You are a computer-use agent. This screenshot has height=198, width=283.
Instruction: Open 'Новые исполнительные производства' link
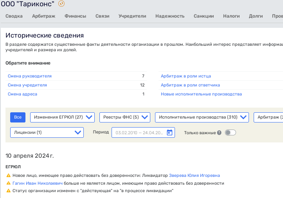[201, 94]
